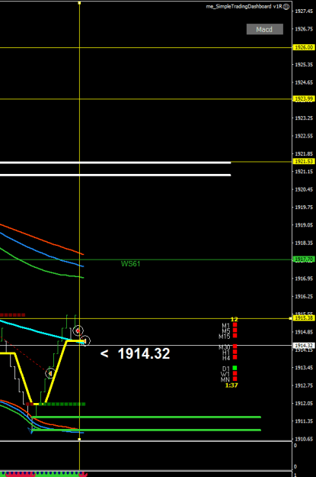Select the 1923.99 horizontal line price tag
This screenshot has width=316, height=477.
304,99
